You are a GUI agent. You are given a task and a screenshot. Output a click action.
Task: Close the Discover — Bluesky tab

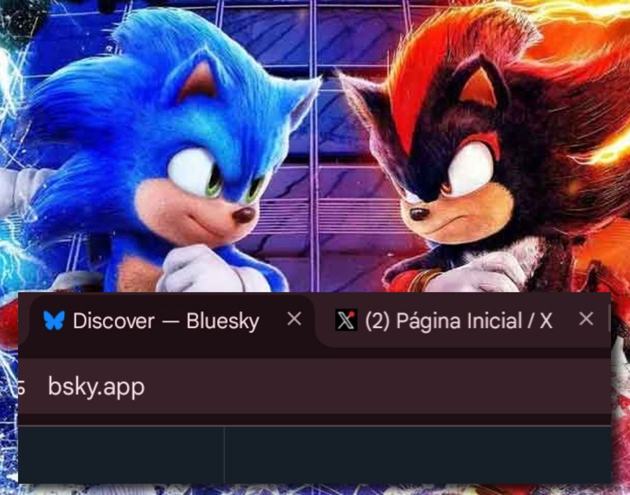[294, 319]
